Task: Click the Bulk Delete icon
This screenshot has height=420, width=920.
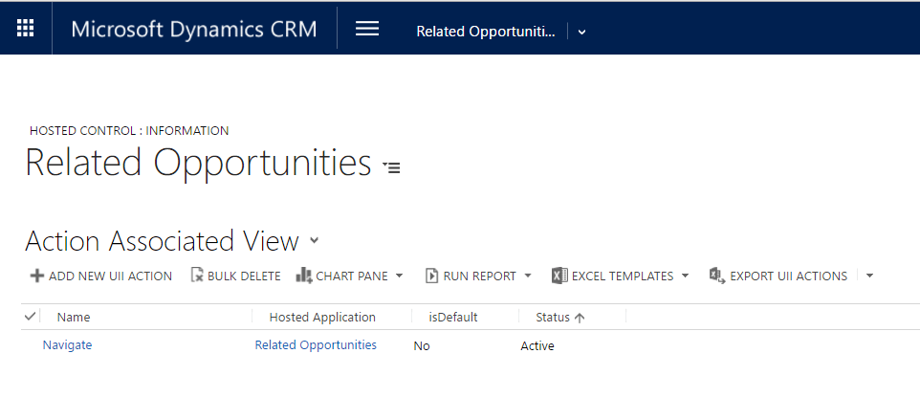Action: pyautogui.click(x=198, y=276)
